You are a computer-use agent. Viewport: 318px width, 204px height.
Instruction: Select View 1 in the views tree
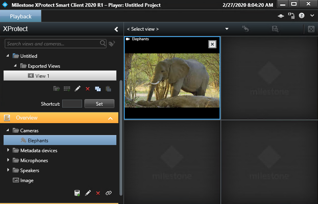60,76
